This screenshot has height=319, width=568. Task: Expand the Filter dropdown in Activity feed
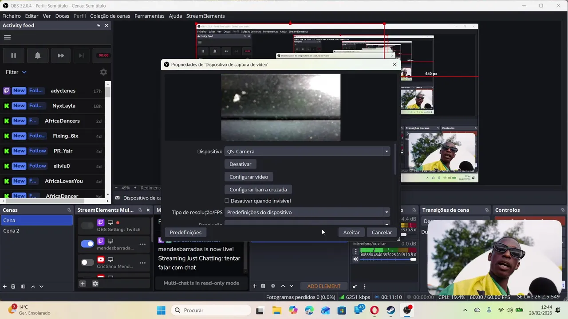pos(16,72)
